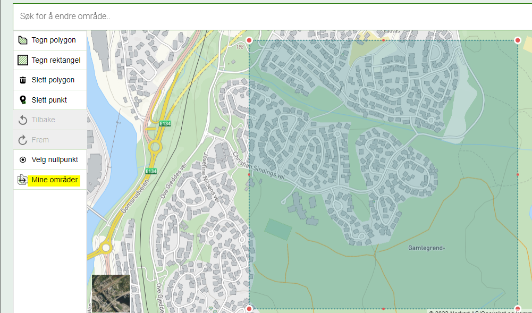This screenshot has height=313, width=532.
Task: Open the Mine områder import icon
Action: (23, 180)
